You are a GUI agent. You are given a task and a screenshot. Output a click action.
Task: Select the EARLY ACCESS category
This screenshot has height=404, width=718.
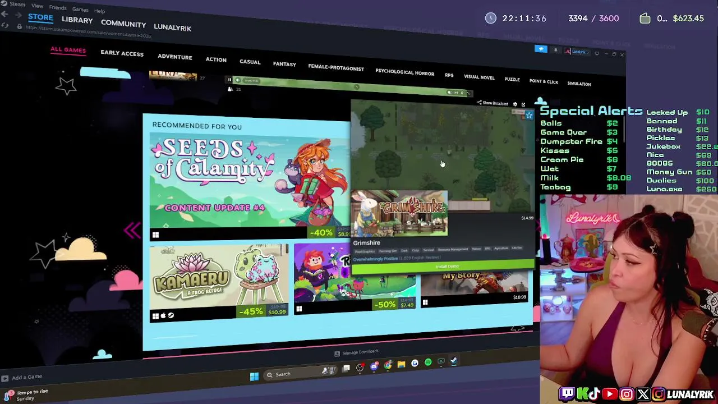[x=122, y=53]
